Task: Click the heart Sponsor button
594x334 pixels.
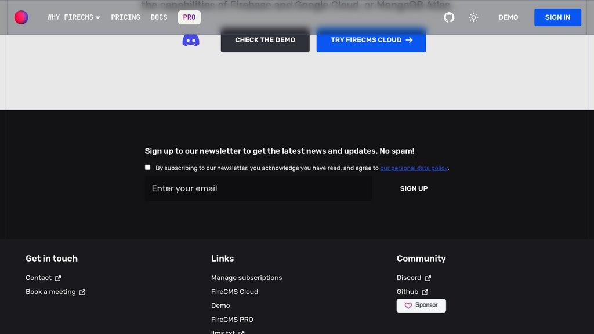Action: pyautogui.click(x=421, y=306)
